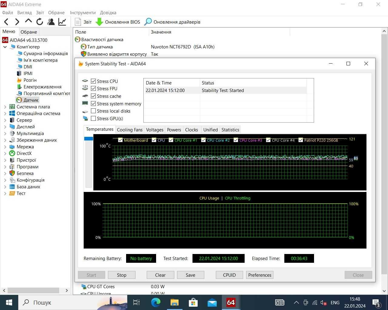Open the Довідка menu
This screenshot has height=310, width=388.
tap(108, 13)
